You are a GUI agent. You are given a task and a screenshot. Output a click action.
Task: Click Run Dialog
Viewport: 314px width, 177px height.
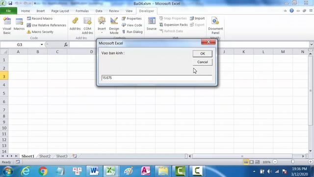[132, 31]
